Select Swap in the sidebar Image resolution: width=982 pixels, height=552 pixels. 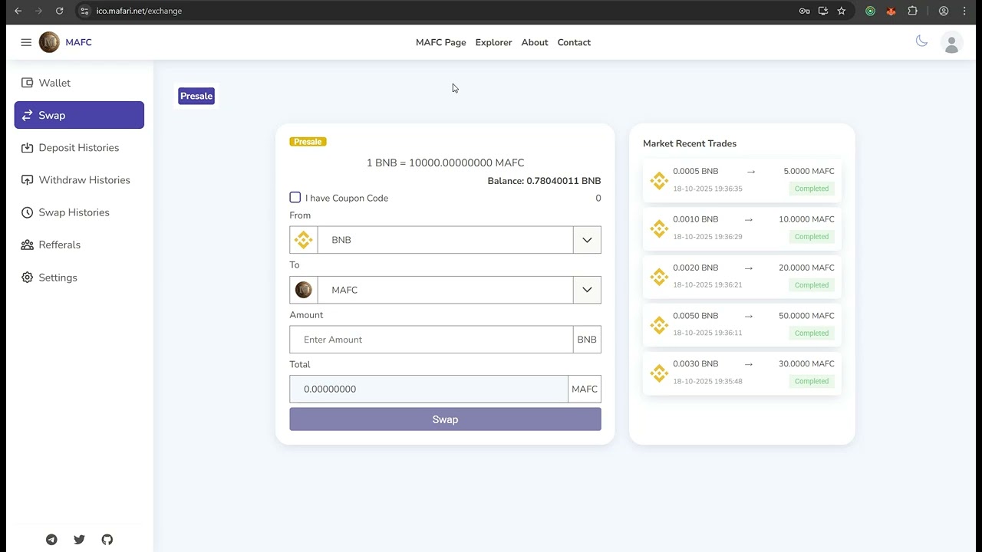pyautogui.click(x=79, y=115)
